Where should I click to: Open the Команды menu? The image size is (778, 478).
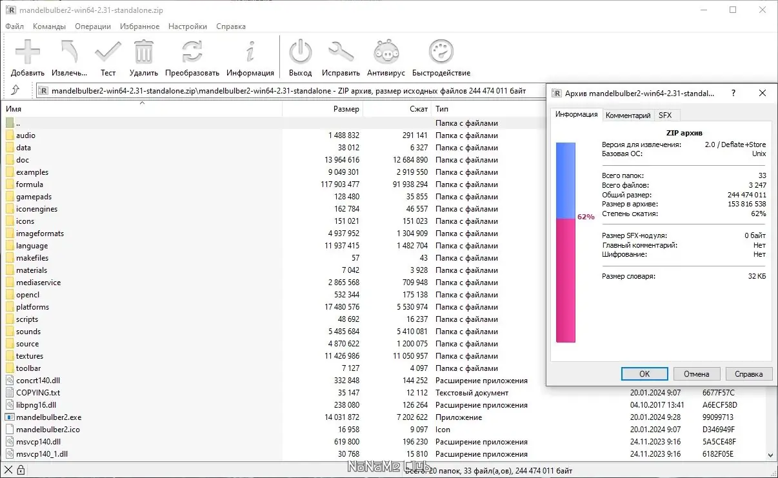49,26
